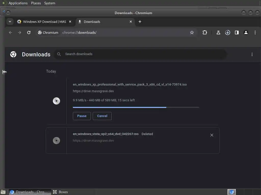Click the download progress bar
Screen dimensions: 261x195
[136, 107]
